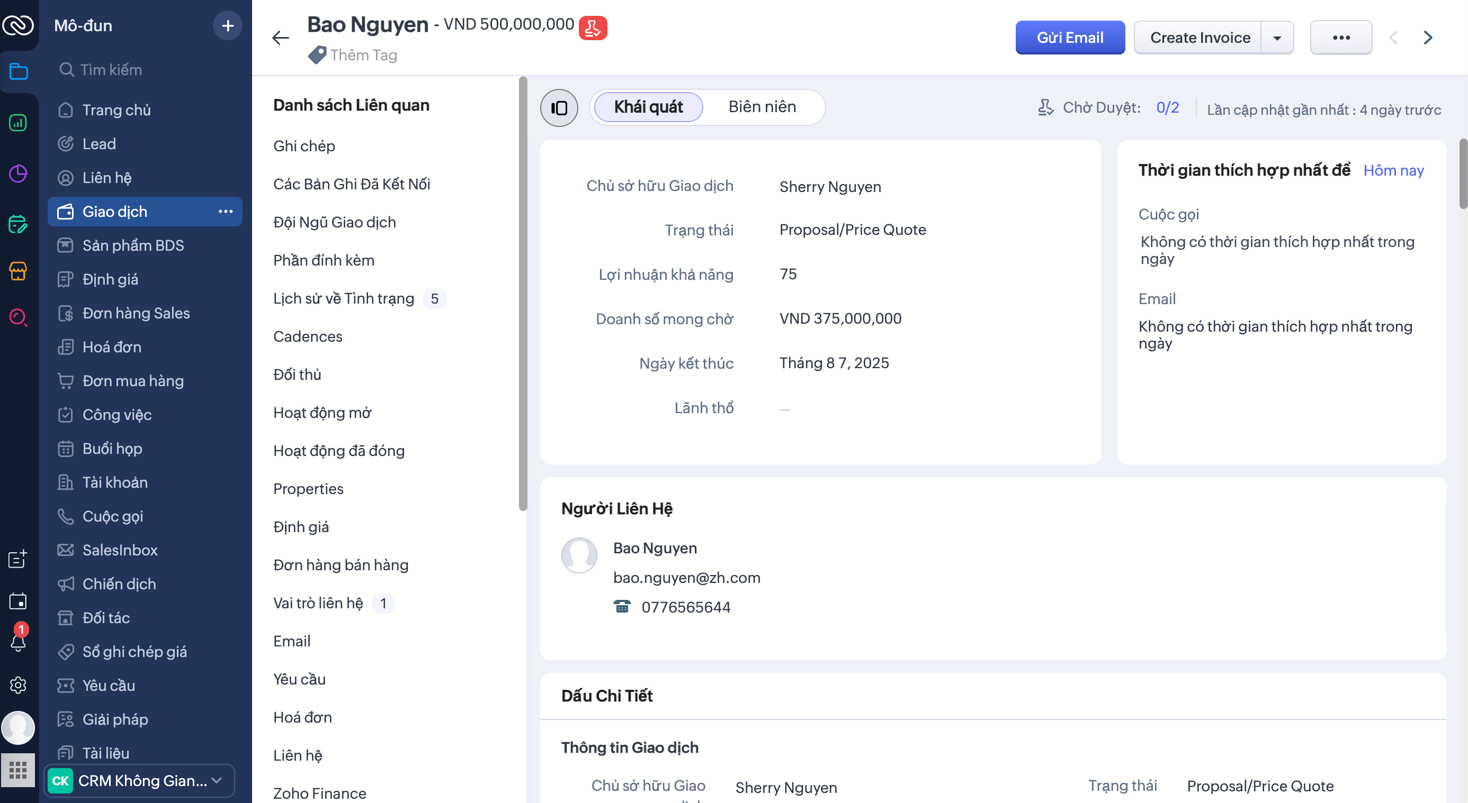The width and height of the screenshot is (1468, 803).
Task: Open the folder modules icon in left rail
Action: click(x=18, y=72)
